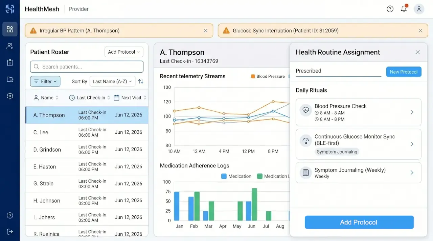Open the folder icon in sidebar
This screenshot has width=433, height=241.
coord(10,79)
